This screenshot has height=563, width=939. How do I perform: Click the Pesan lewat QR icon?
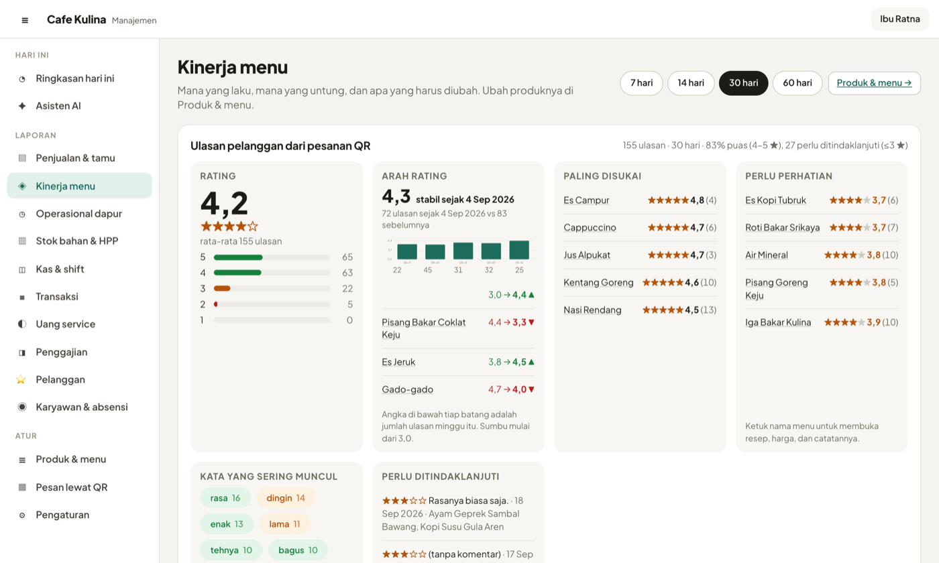coord(22,487)
